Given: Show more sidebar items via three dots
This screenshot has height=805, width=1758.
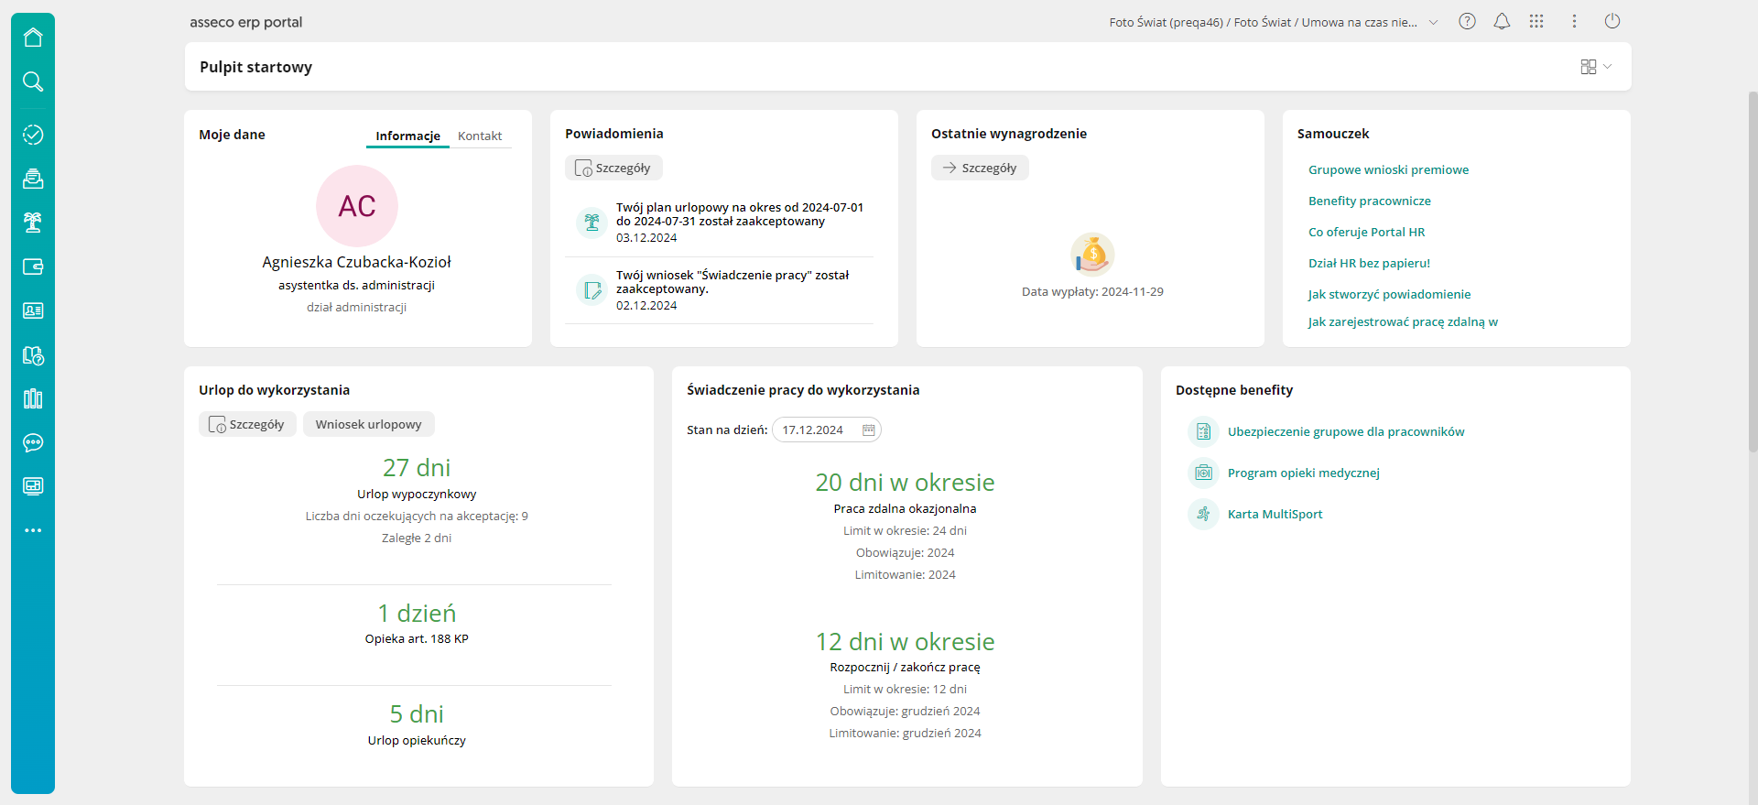Looking at the screenshot, I should [x=33, y=530].
